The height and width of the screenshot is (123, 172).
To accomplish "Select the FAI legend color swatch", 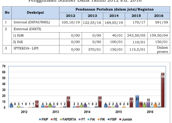I will [x=88, y=119].
